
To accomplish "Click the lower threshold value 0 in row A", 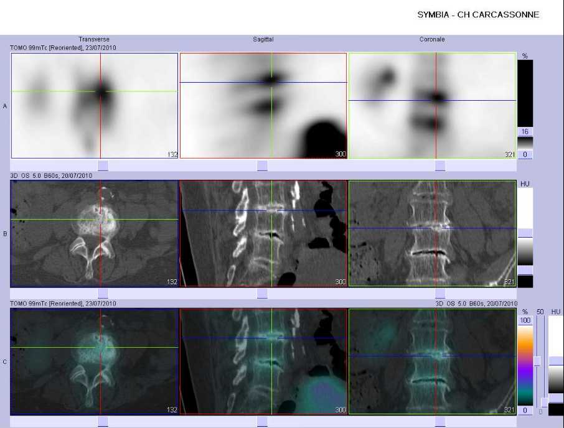I will [525, 154].
